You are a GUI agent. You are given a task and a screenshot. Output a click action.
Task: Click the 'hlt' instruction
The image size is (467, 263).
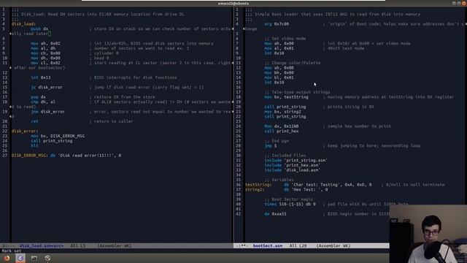pos(34,145)
